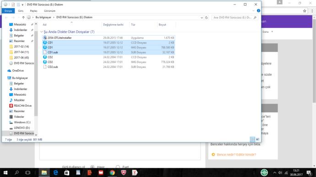Open the Görünüm ribbon tab

point(49,11)
